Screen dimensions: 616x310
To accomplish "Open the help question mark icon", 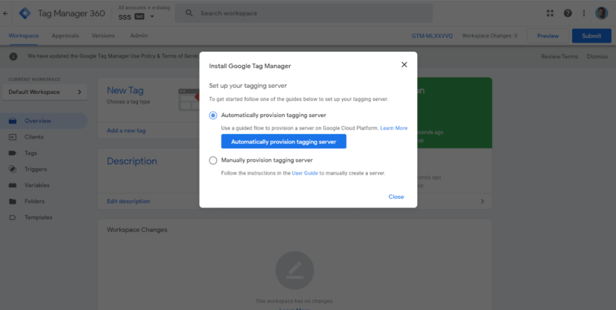I will click(x=567, y=13).
